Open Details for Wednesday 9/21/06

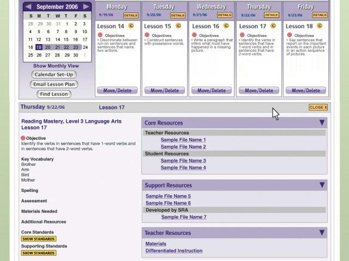[x=224, y=15]
